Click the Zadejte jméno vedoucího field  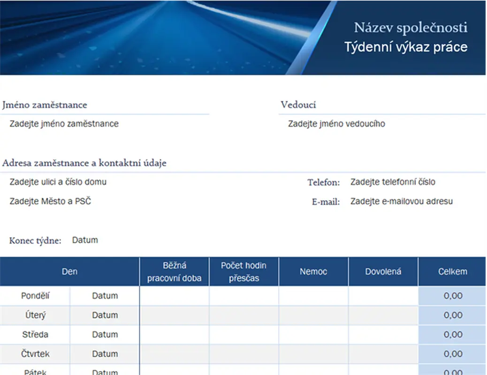(x=337, y=124)
